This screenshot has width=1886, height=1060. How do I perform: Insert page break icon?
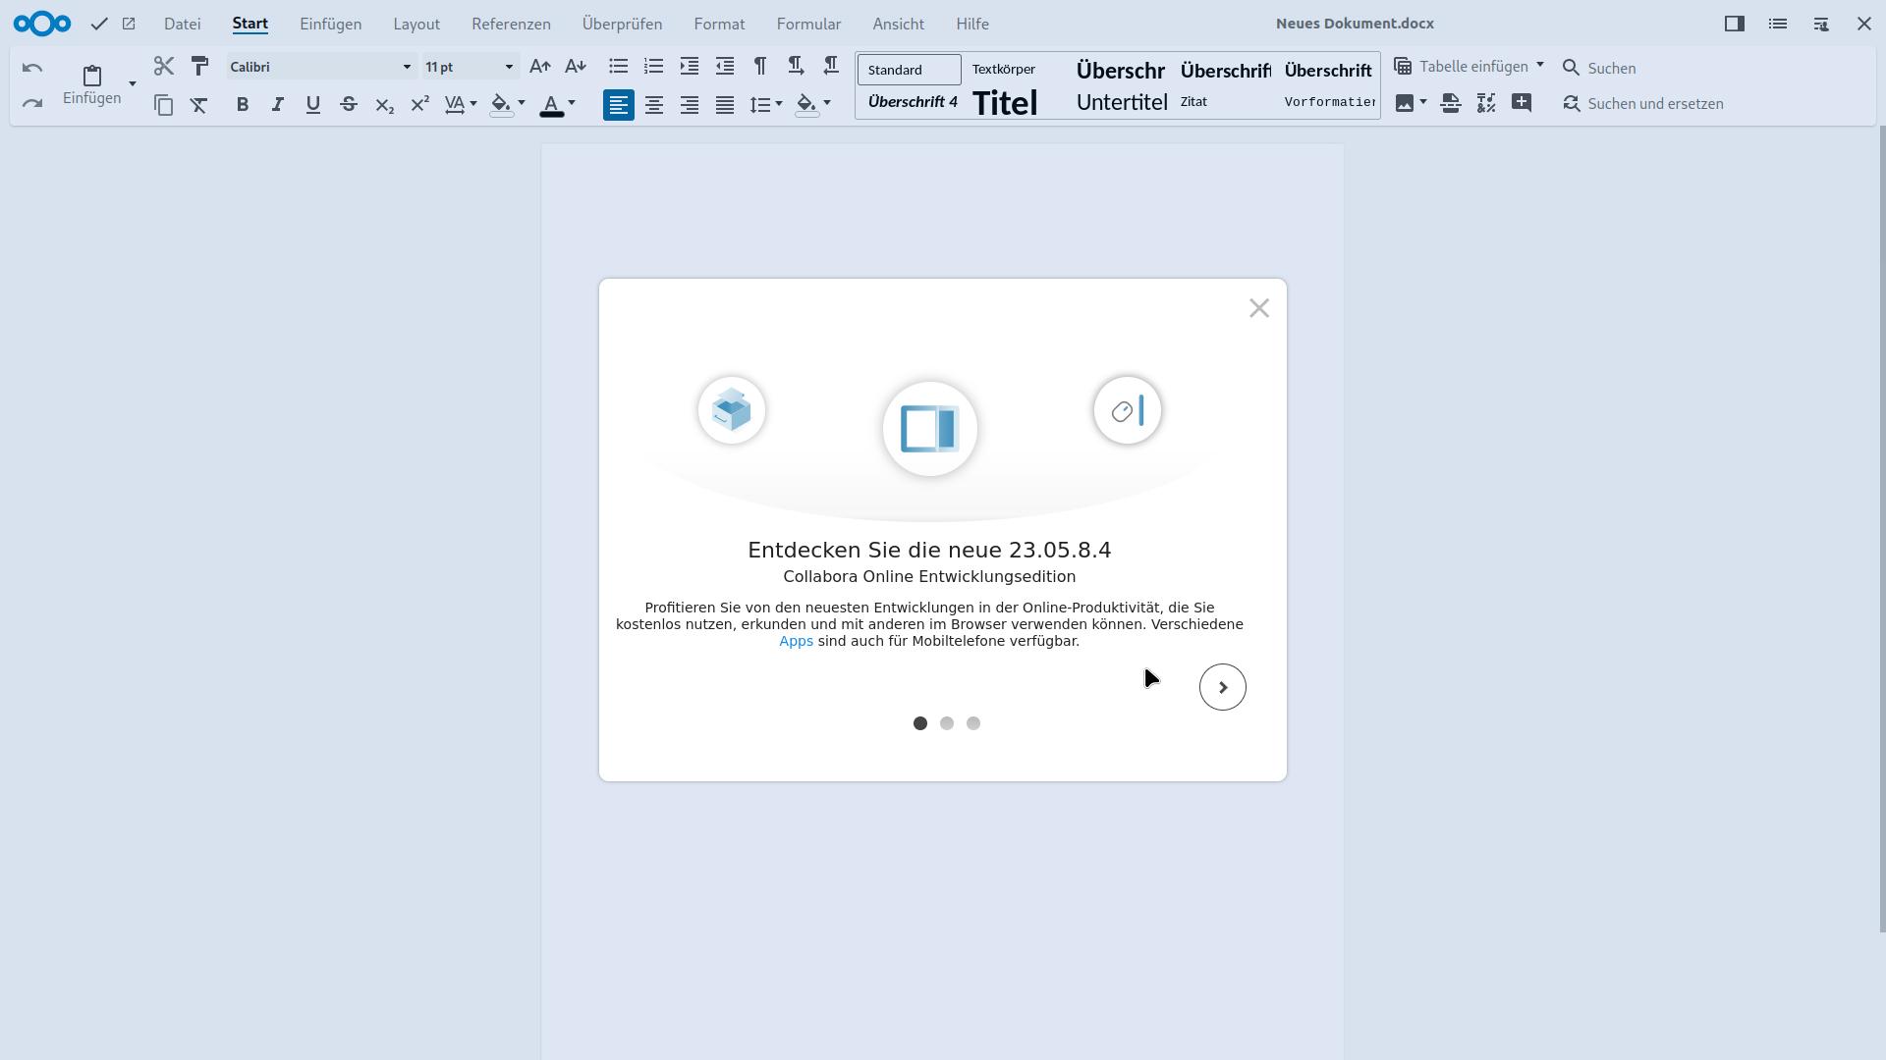[x=1451, y=103]
